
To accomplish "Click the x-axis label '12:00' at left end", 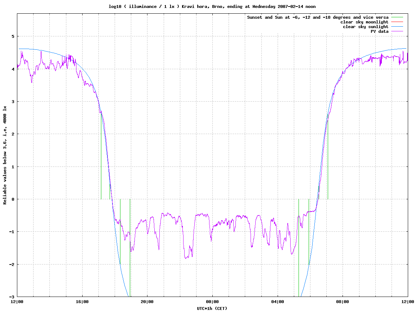I will point(17,302).
